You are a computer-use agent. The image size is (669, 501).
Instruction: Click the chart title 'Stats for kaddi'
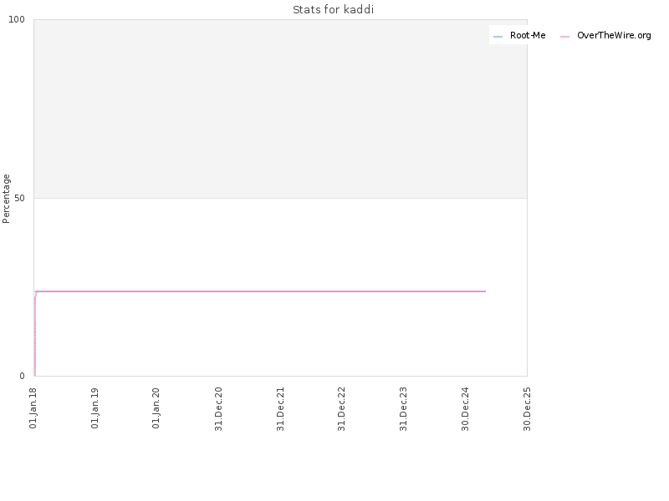[x=333, y=9]
